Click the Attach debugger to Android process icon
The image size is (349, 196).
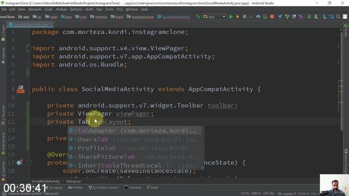tap(265, 17)
